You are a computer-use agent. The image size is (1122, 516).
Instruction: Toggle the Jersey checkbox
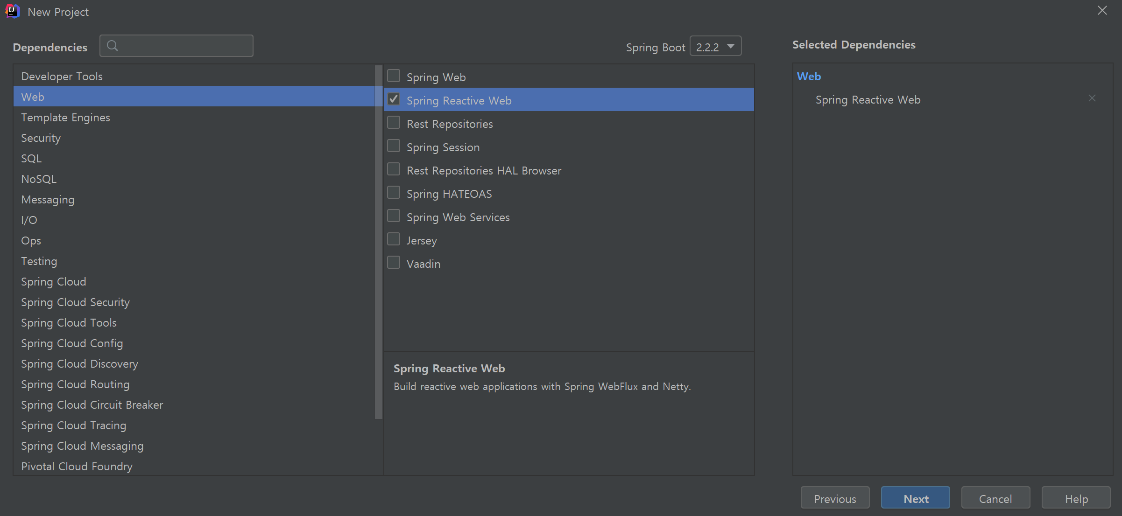[x=394, y=239]
